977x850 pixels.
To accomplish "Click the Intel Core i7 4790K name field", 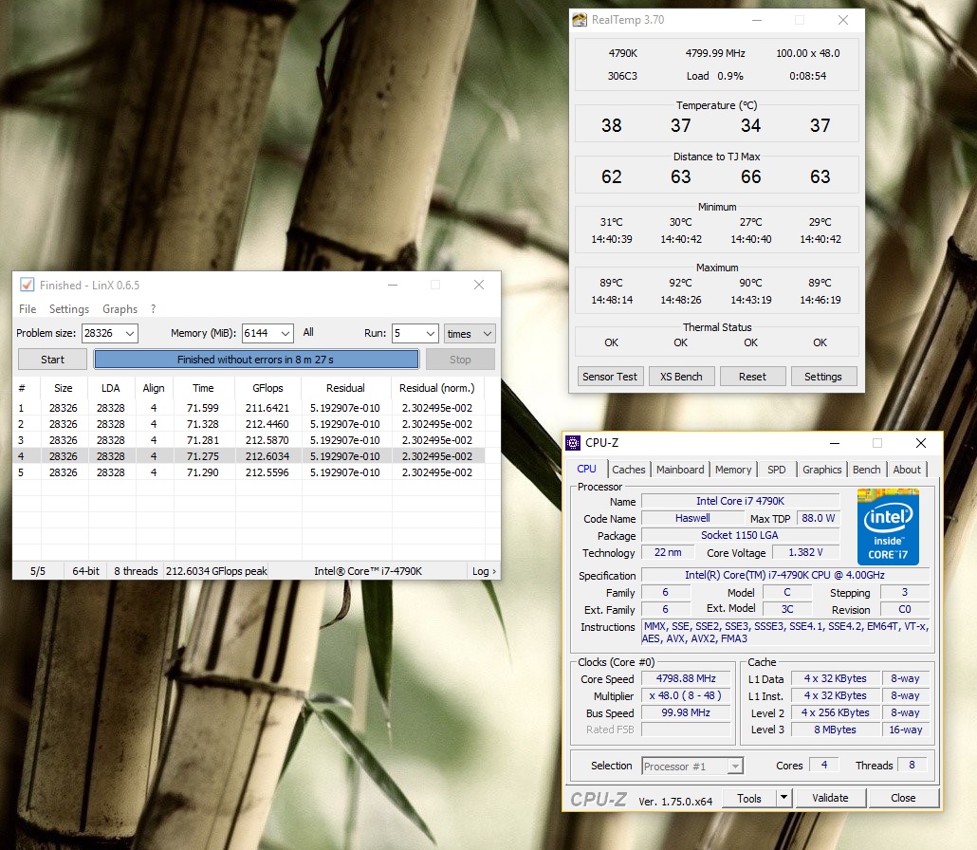I will coord(740,501).
